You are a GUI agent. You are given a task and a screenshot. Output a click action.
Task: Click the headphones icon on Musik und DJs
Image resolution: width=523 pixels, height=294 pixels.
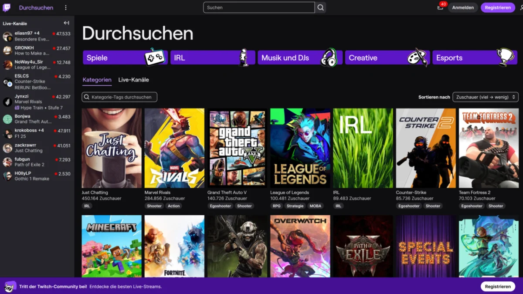(329, 57)
